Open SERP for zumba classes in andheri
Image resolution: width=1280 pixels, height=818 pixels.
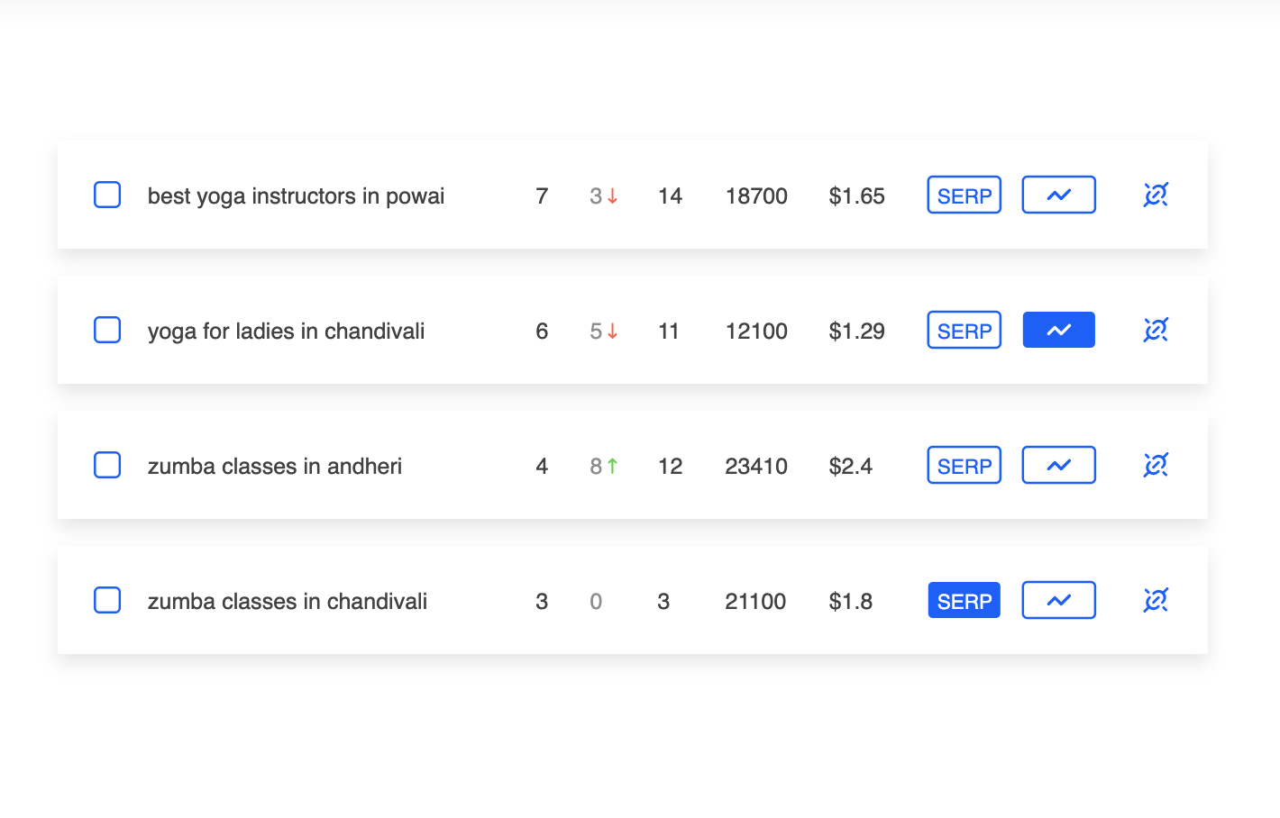coord(964,465)
